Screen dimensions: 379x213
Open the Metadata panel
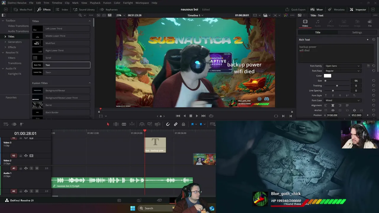pyautogui.click(x=336, y=9)
